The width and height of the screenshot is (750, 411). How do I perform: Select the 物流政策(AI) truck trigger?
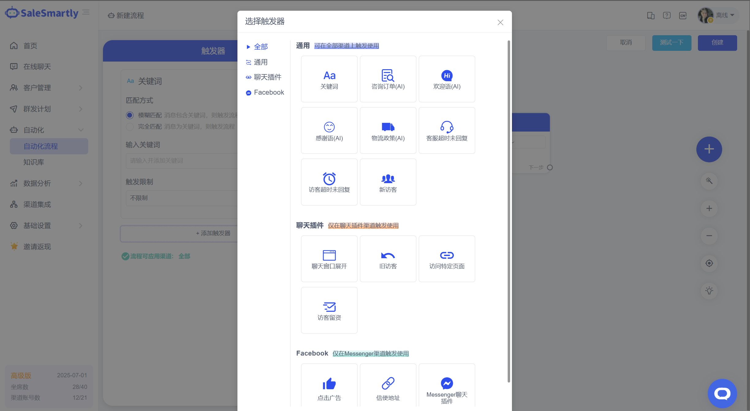pyautogui.click(x=388, y=130)
